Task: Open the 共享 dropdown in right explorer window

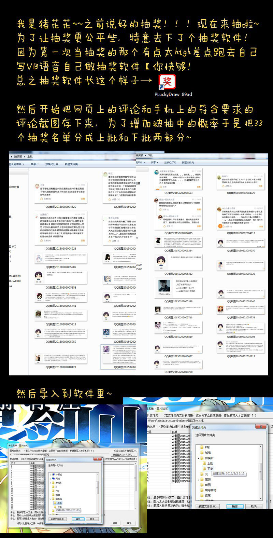Action: click(155, 163)
